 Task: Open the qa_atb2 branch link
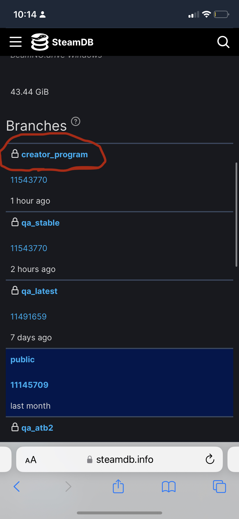tap(37, 428)
